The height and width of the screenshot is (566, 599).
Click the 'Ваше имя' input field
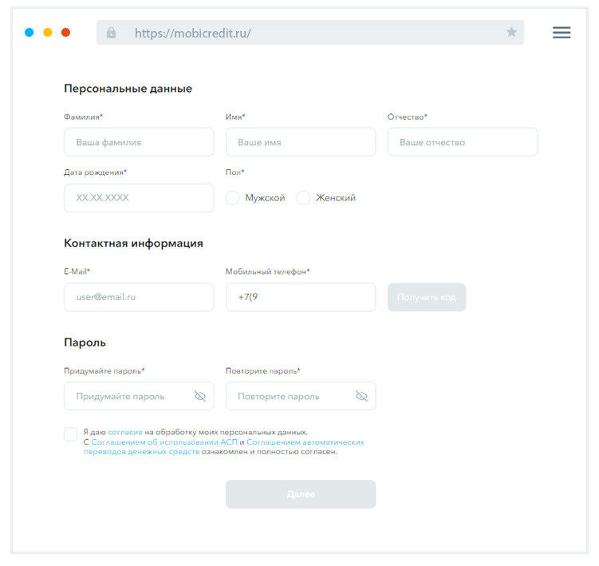(301, 142)
